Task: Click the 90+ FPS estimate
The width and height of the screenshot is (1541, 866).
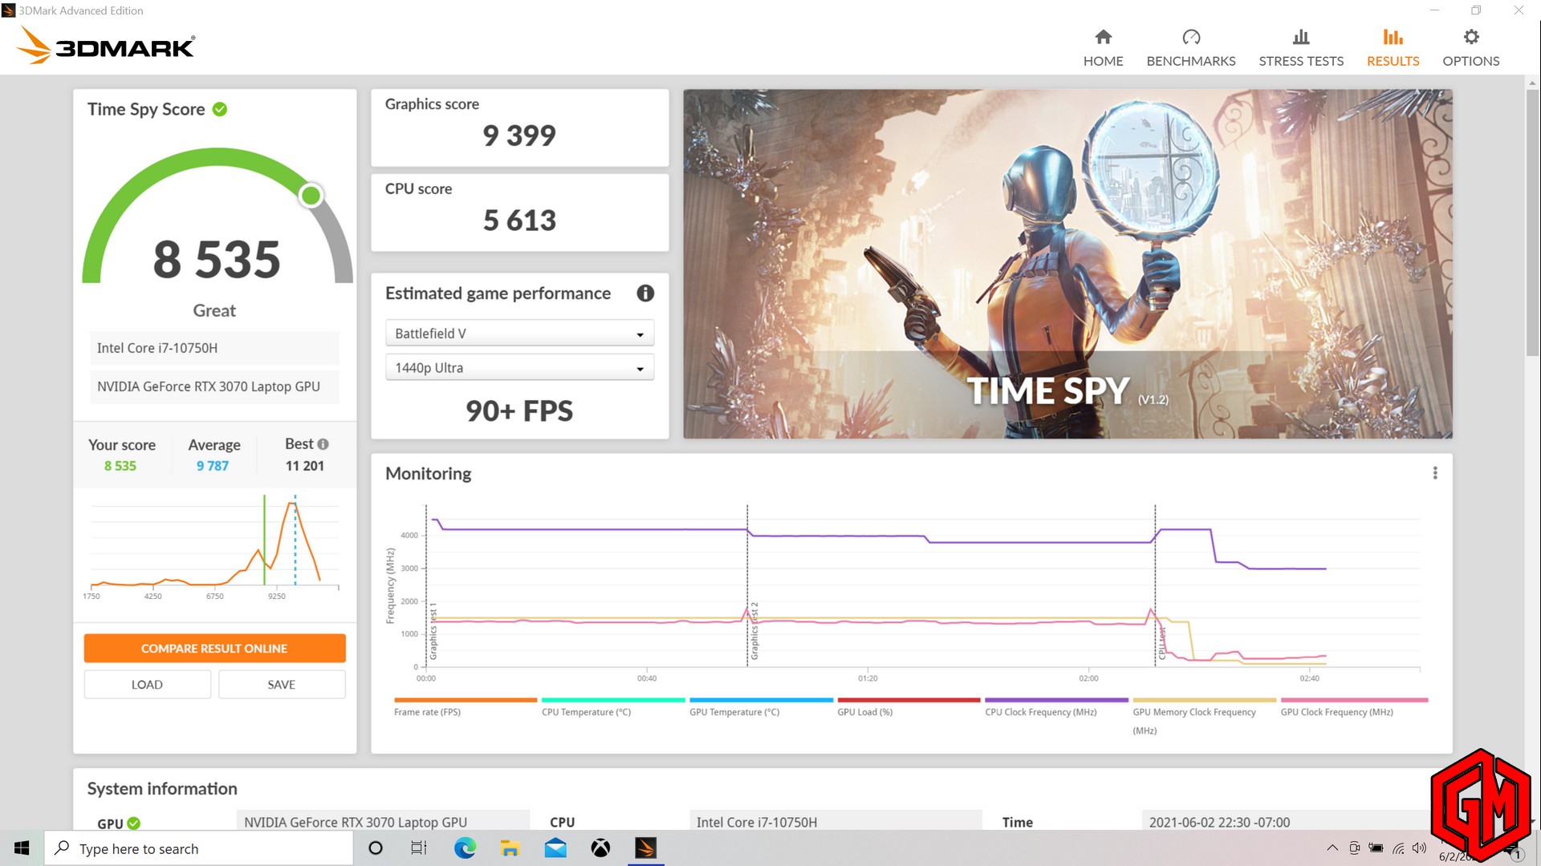Action: pyautogui.click(x=519, y=411)
